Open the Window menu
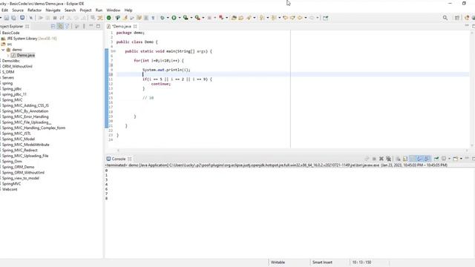This screenshot has height=267, width=475. [114, 10]
